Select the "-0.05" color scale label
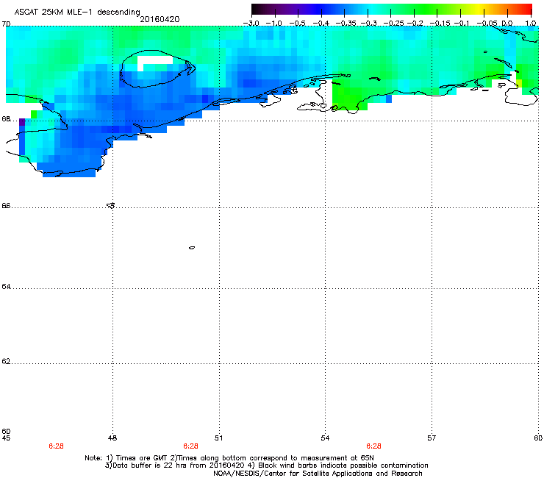Image resolution: width=544 pixels, height=478 pixels. click(487, 24)
